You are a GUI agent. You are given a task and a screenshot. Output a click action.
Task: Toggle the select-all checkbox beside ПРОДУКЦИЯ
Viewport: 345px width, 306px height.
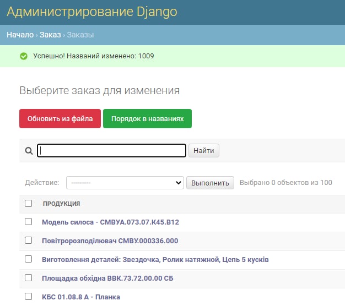pyautogui.click(x=29, y=204)
